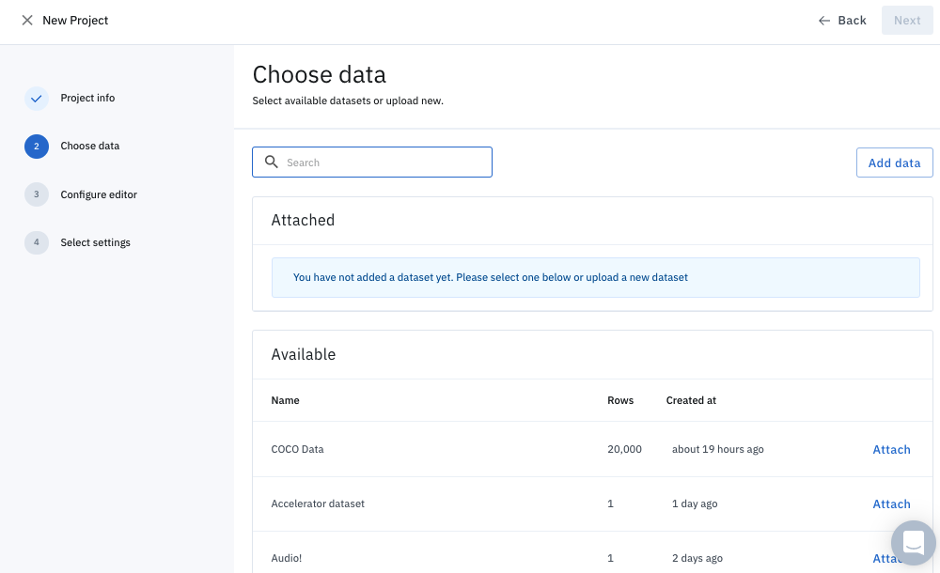
Task: Attach the Accelerator dataset
Action: tap(891, 504)
